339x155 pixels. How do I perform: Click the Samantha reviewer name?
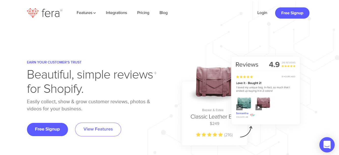(242, 113)
